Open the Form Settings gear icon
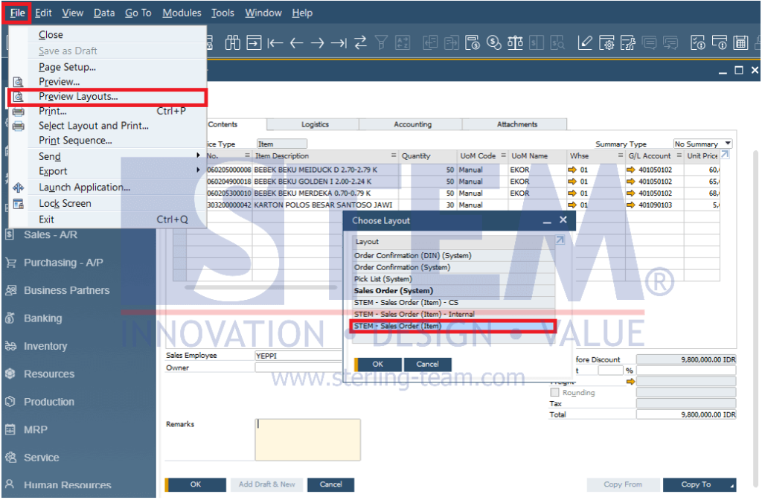 click(609, 42)
